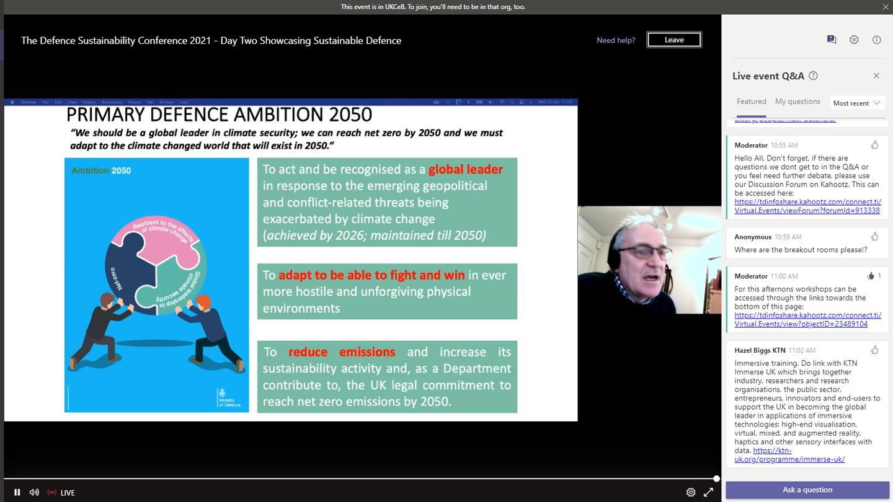Click the Live event Q&A help icon

tap(813, 76)
